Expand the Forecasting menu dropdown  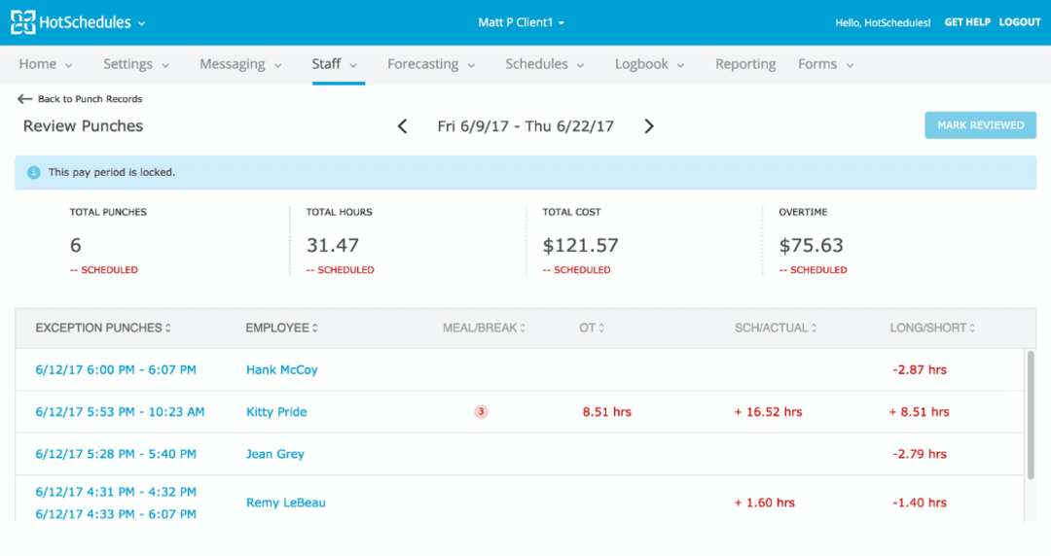tap(431, 64)
